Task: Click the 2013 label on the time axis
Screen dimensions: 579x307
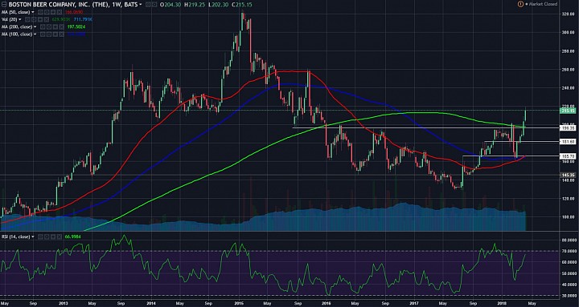Action: [x=63, y=304]
